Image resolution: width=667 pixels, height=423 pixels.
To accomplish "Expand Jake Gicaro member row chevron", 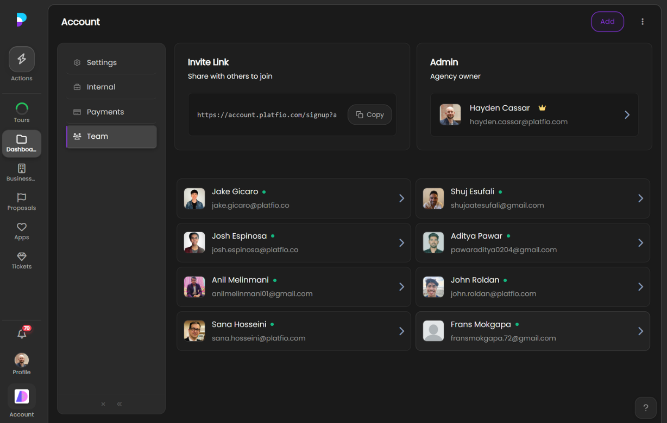I will coord(401,198).
